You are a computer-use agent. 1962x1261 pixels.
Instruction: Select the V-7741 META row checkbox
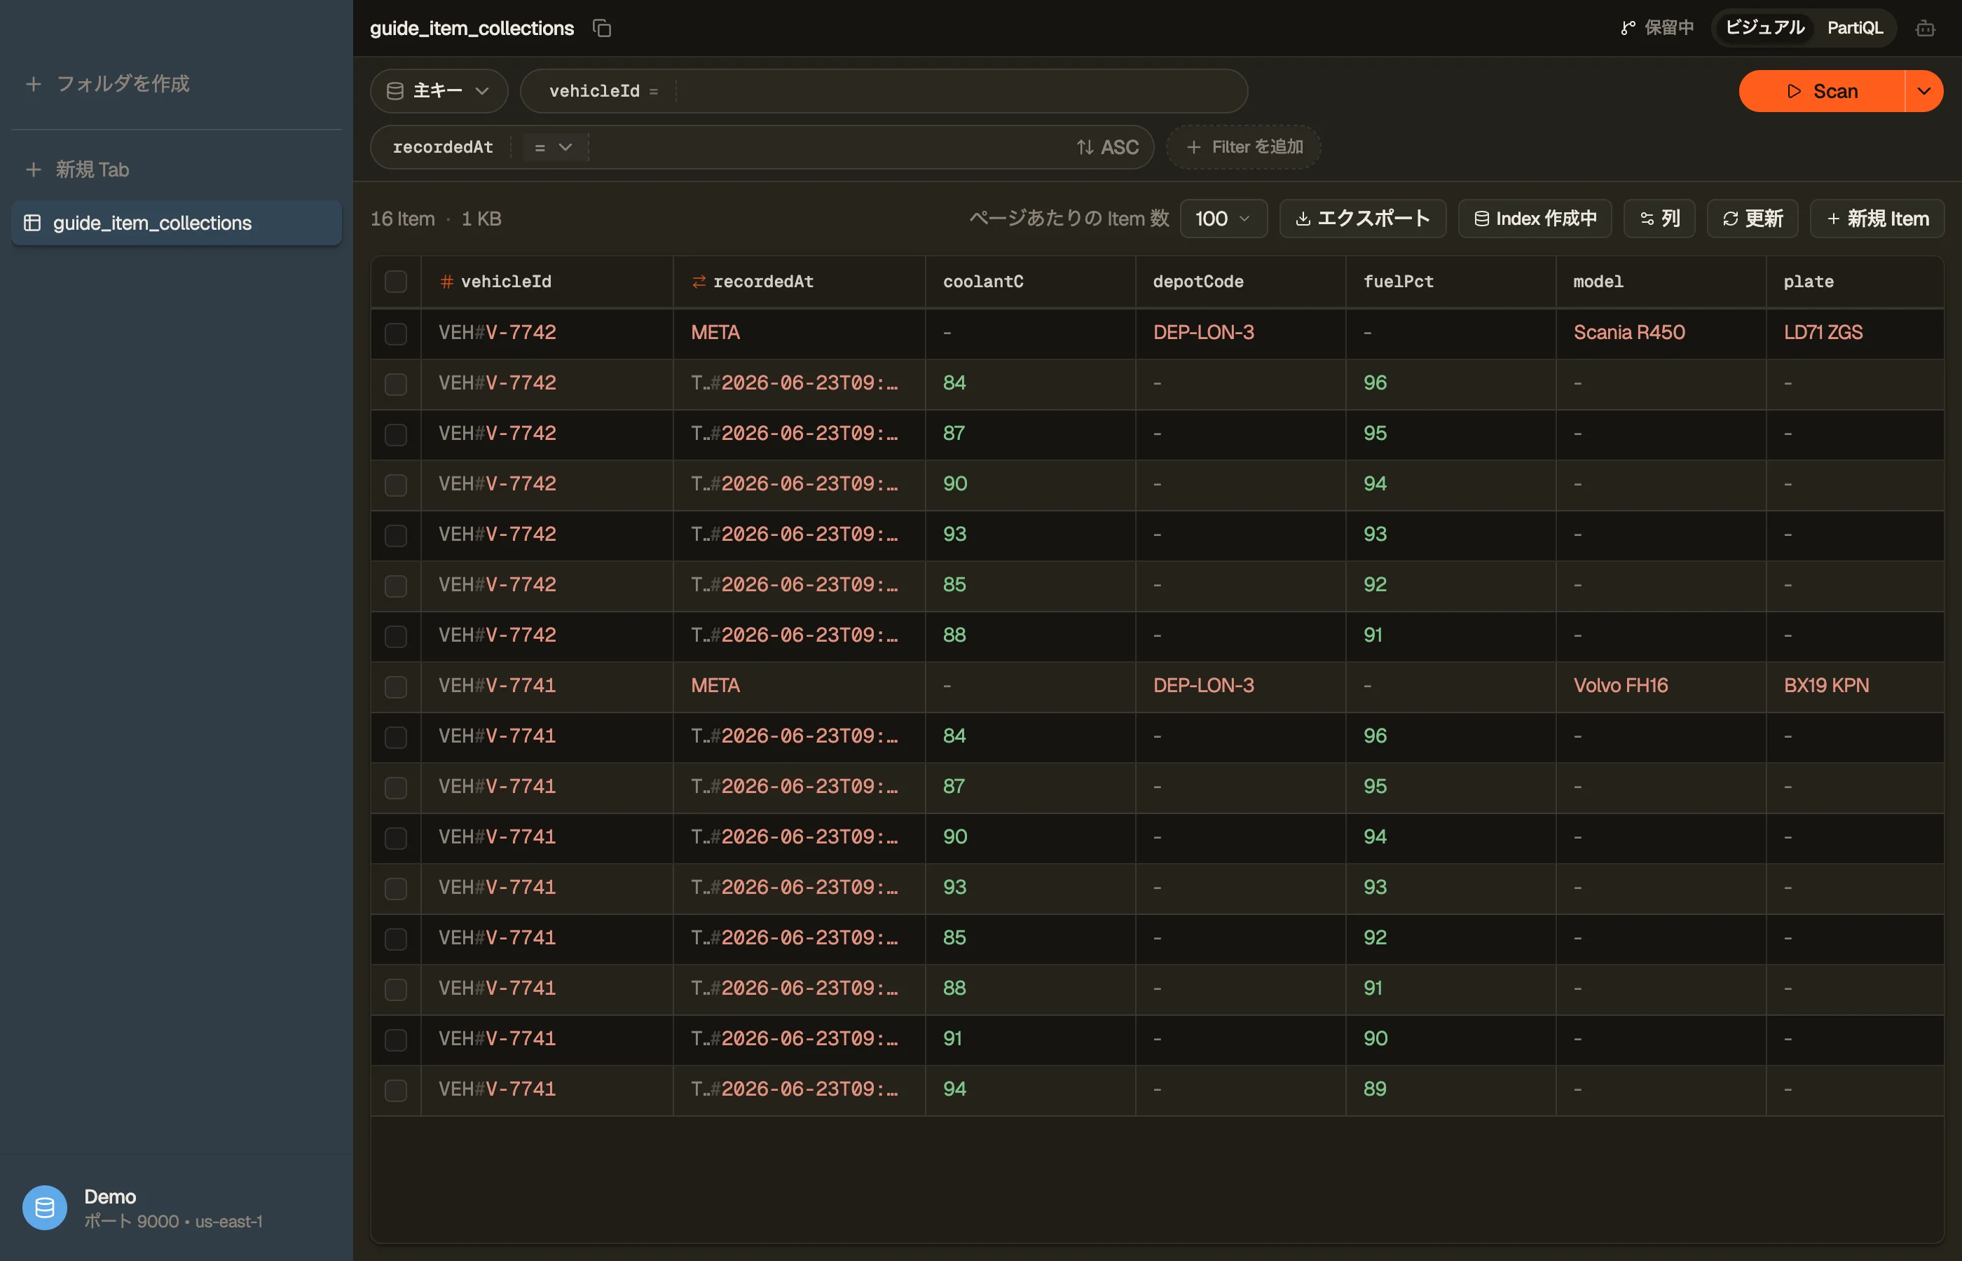(x=395, y=686)
